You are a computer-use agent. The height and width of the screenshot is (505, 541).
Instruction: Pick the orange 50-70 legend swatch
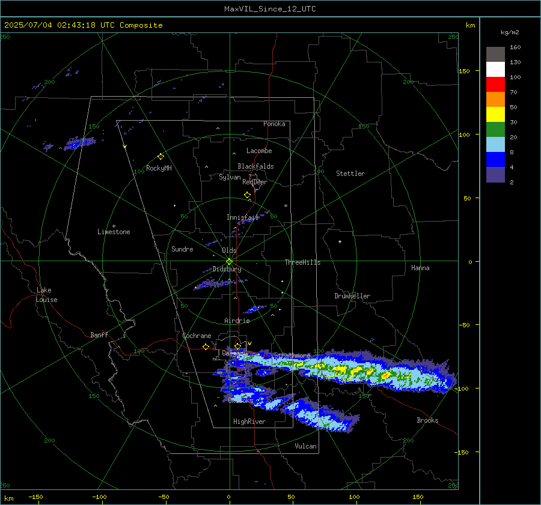click(x=495, y=100)
